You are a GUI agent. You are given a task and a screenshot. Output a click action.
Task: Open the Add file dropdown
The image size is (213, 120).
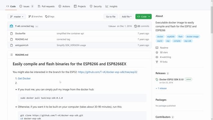(x=126, y=17)
